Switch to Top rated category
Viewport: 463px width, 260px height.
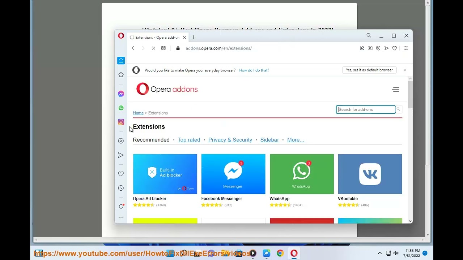tap(189, 140)
